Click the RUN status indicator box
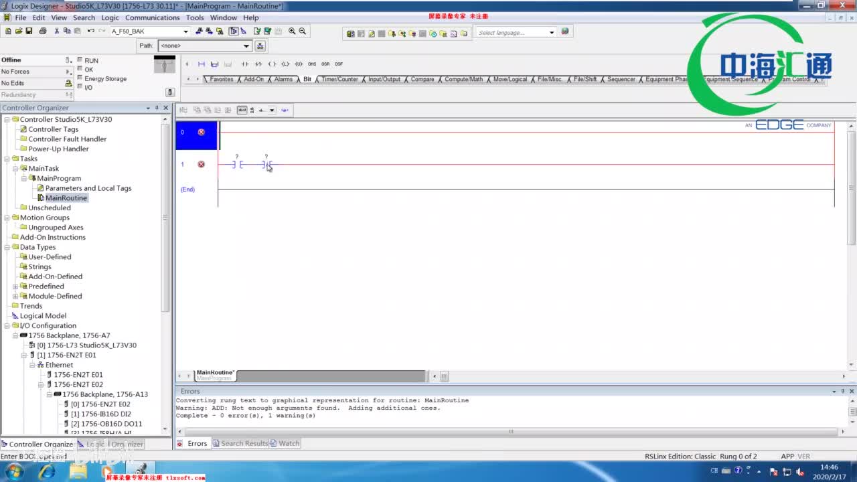Screen dimensions: 857x482 80,60
